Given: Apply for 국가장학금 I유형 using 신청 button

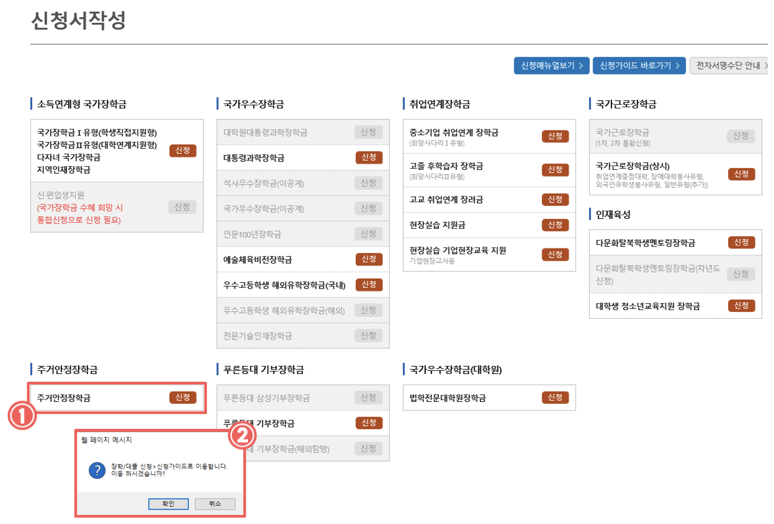Looking at the screenshot, I should (182, 150).
